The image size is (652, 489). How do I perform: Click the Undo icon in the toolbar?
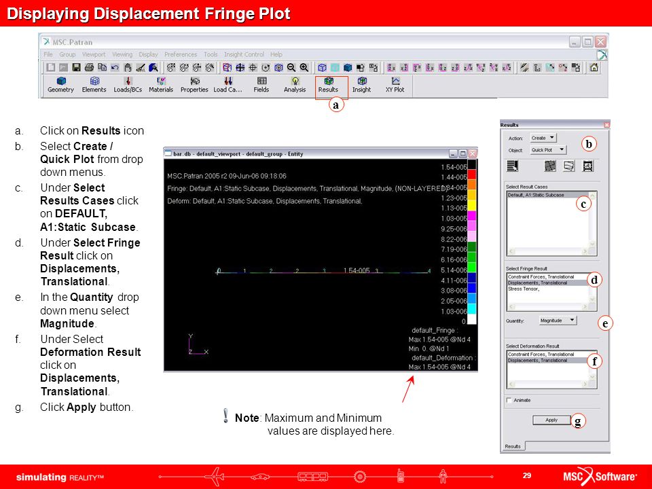pyautogui.click(x=115, y=67)
